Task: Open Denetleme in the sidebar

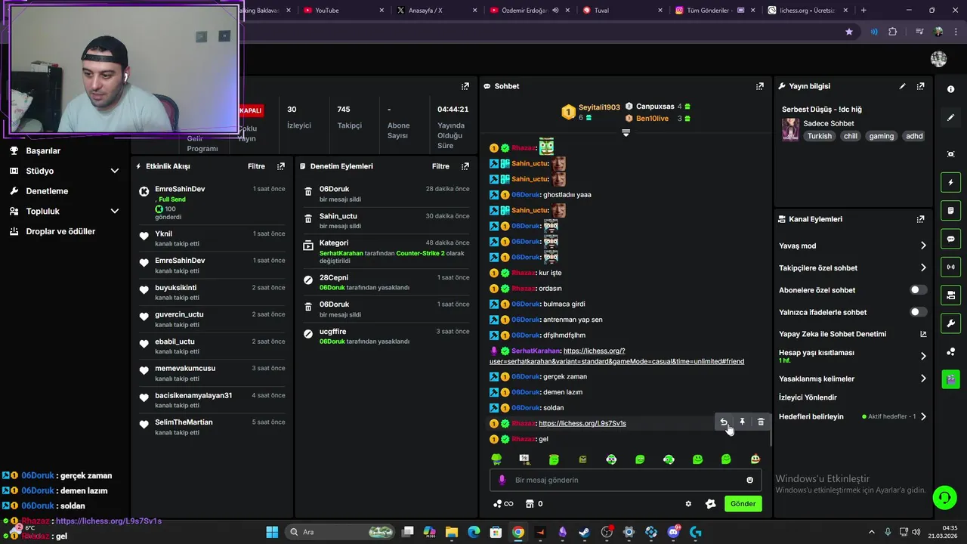Action: tap(47, 191)
